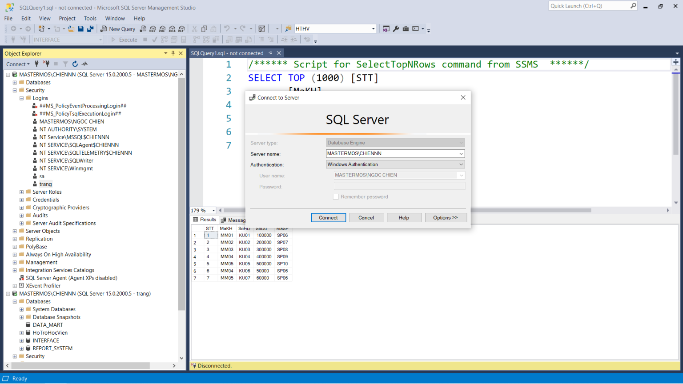Pin the Object Explorer panel
This screenshot has width=683, height=384.
(x=173, y=53)
